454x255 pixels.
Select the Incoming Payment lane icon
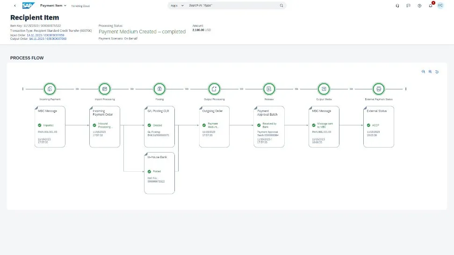(x=50, y=88)
